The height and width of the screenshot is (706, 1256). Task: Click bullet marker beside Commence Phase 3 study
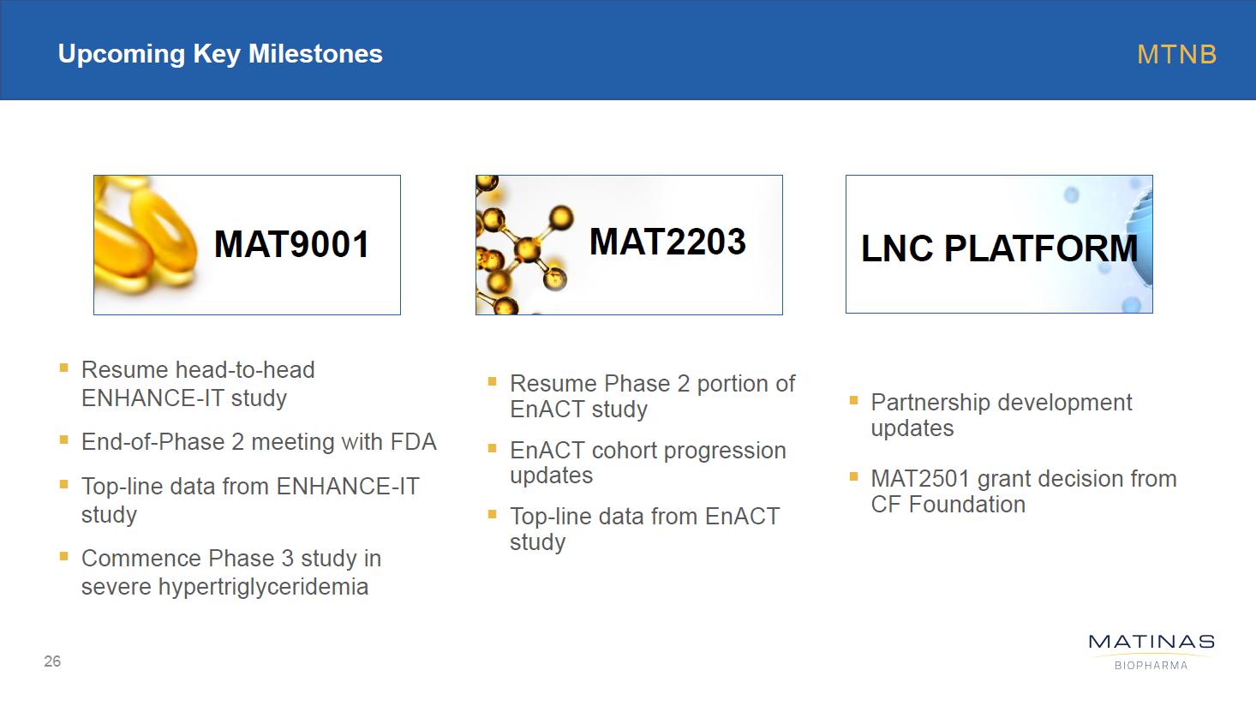[x=64, y=556]
